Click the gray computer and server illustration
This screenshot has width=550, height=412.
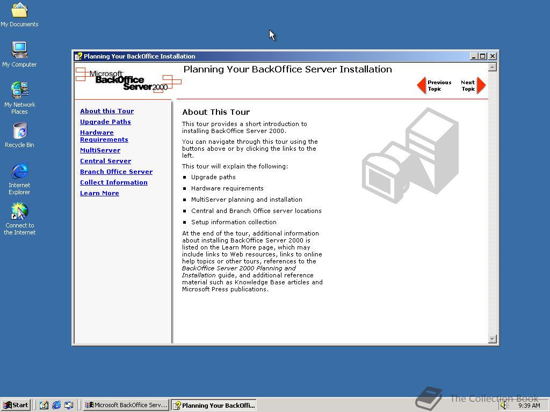click(410, 155)
